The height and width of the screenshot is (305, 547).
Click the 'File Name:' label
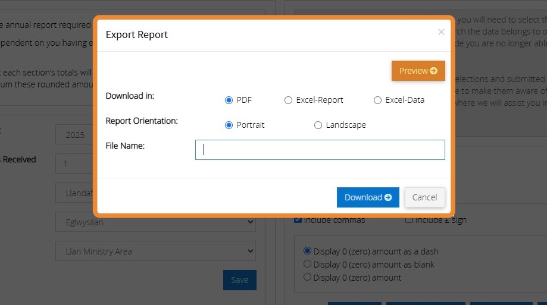click(x=125, y=146)
